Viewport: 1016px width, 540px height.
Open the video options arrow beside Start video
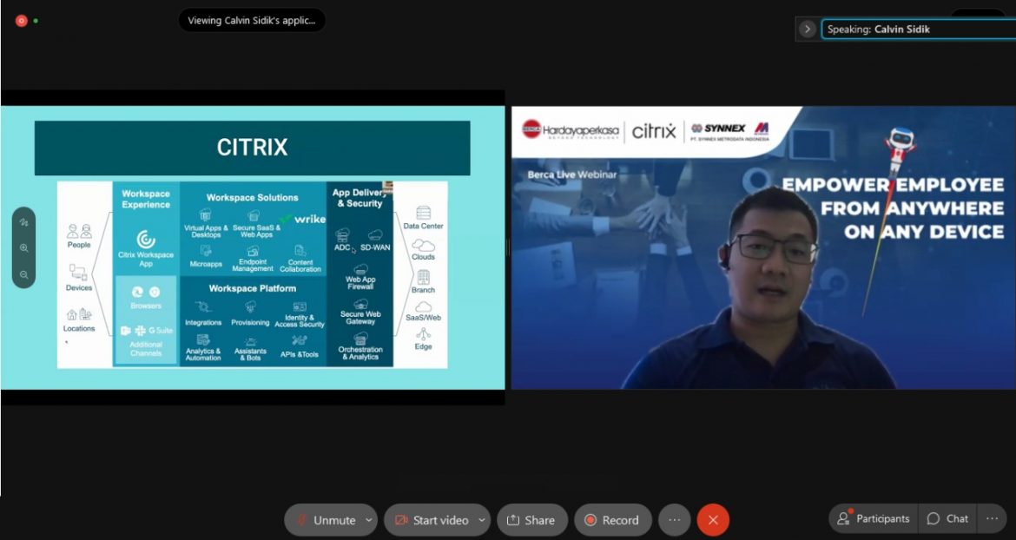coord(482,520)
